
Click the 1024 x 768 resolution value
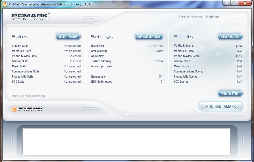(x=156, y=46)
